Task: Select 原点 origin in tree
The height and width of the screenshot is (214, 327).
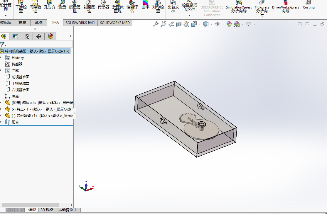Action: tap(15, 96)
